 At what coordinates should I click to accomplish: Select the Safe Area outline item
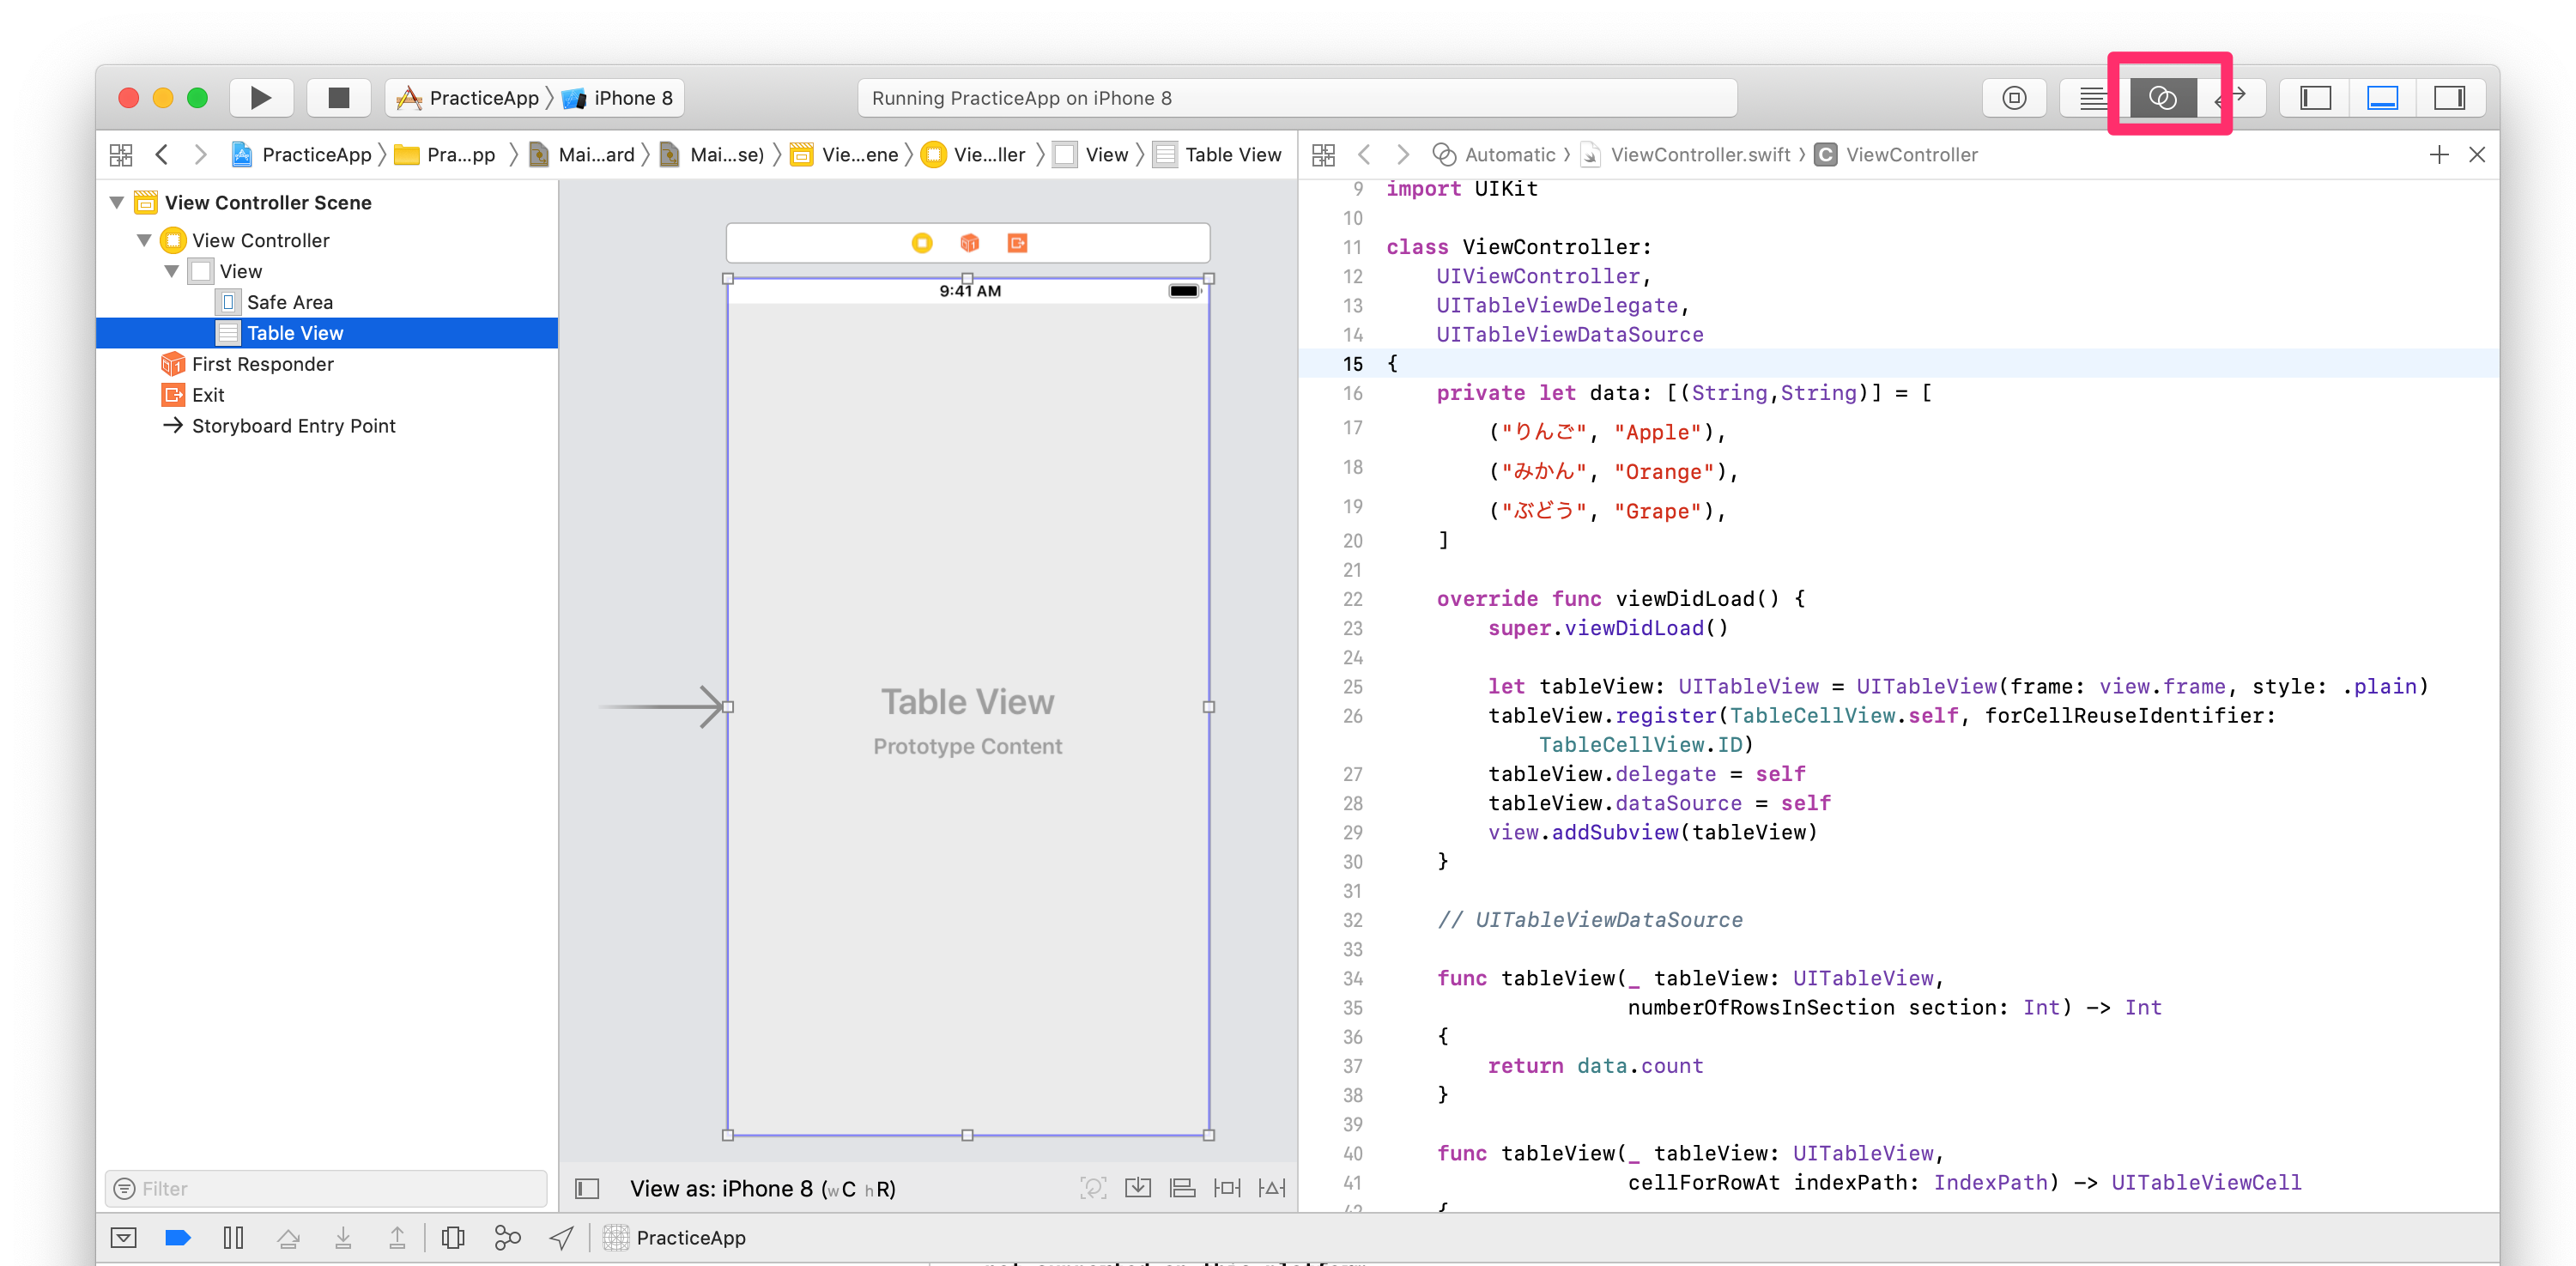coord(289,302)
